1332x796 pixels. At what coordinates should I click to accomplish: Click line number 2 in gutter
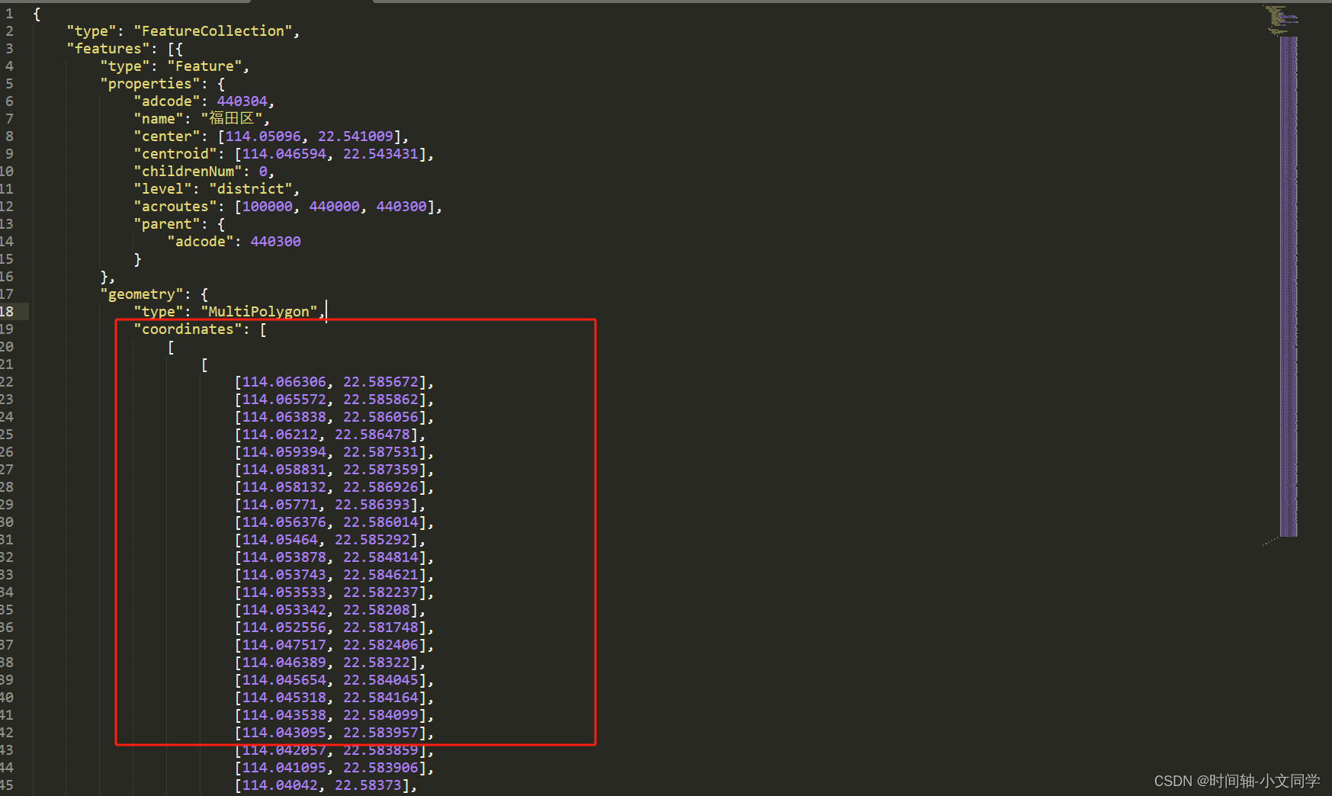pos(9,31)
